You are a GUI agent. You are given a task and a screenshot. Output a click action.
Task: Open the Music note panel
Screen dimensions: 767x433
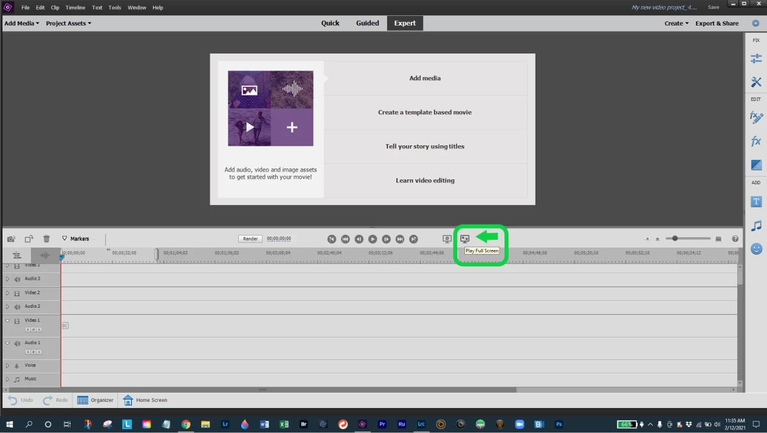pyautogui.click(x=756, y=226)
